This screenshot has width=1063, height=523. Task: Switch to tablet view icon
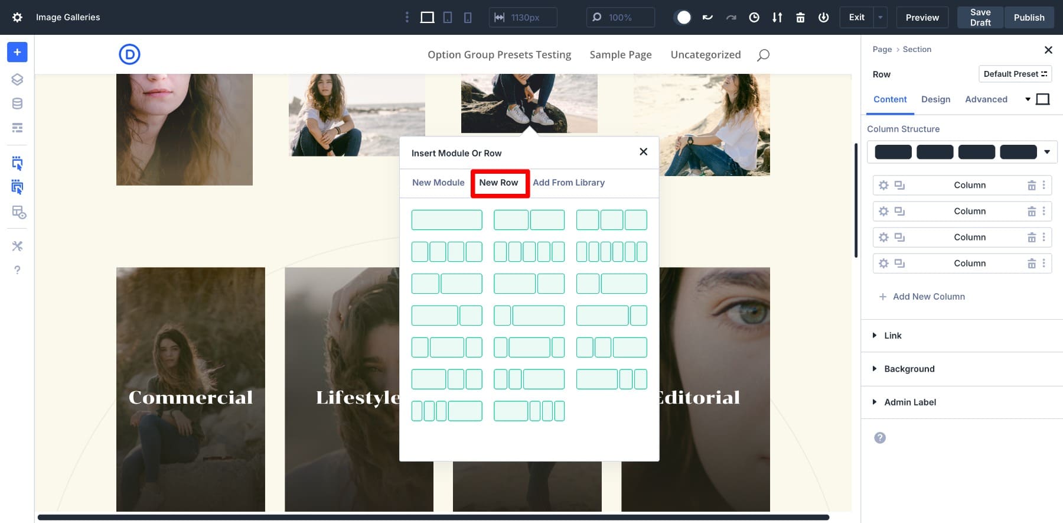click(x=448, y=18)
